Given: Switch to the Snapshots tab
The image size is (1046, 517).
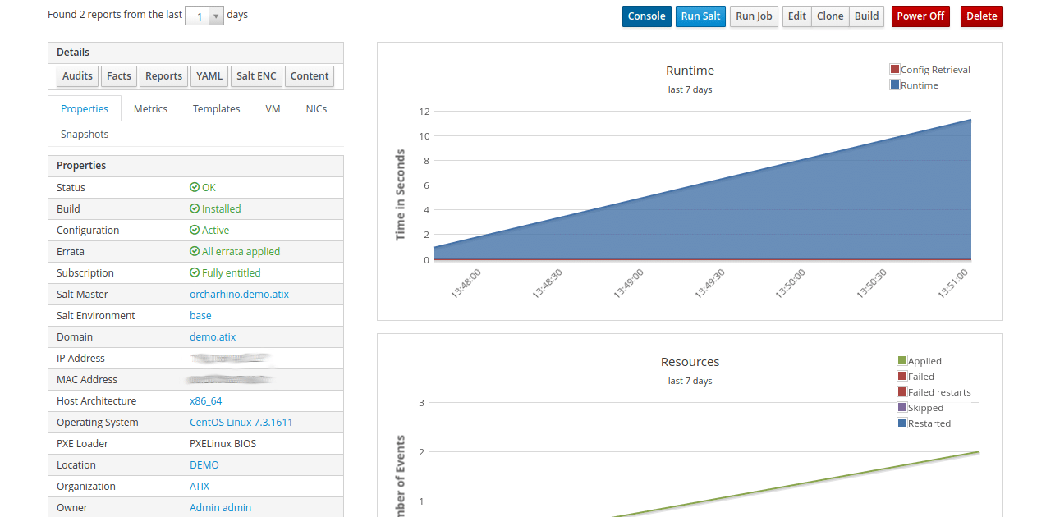Looking at the screenshot, I should 85,134.
